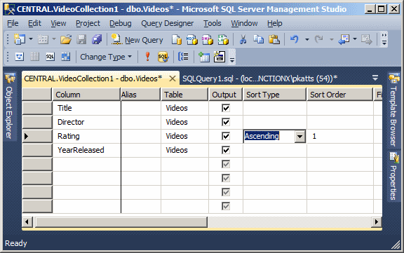Close the dbo.Videos document tab

point(173,78)
